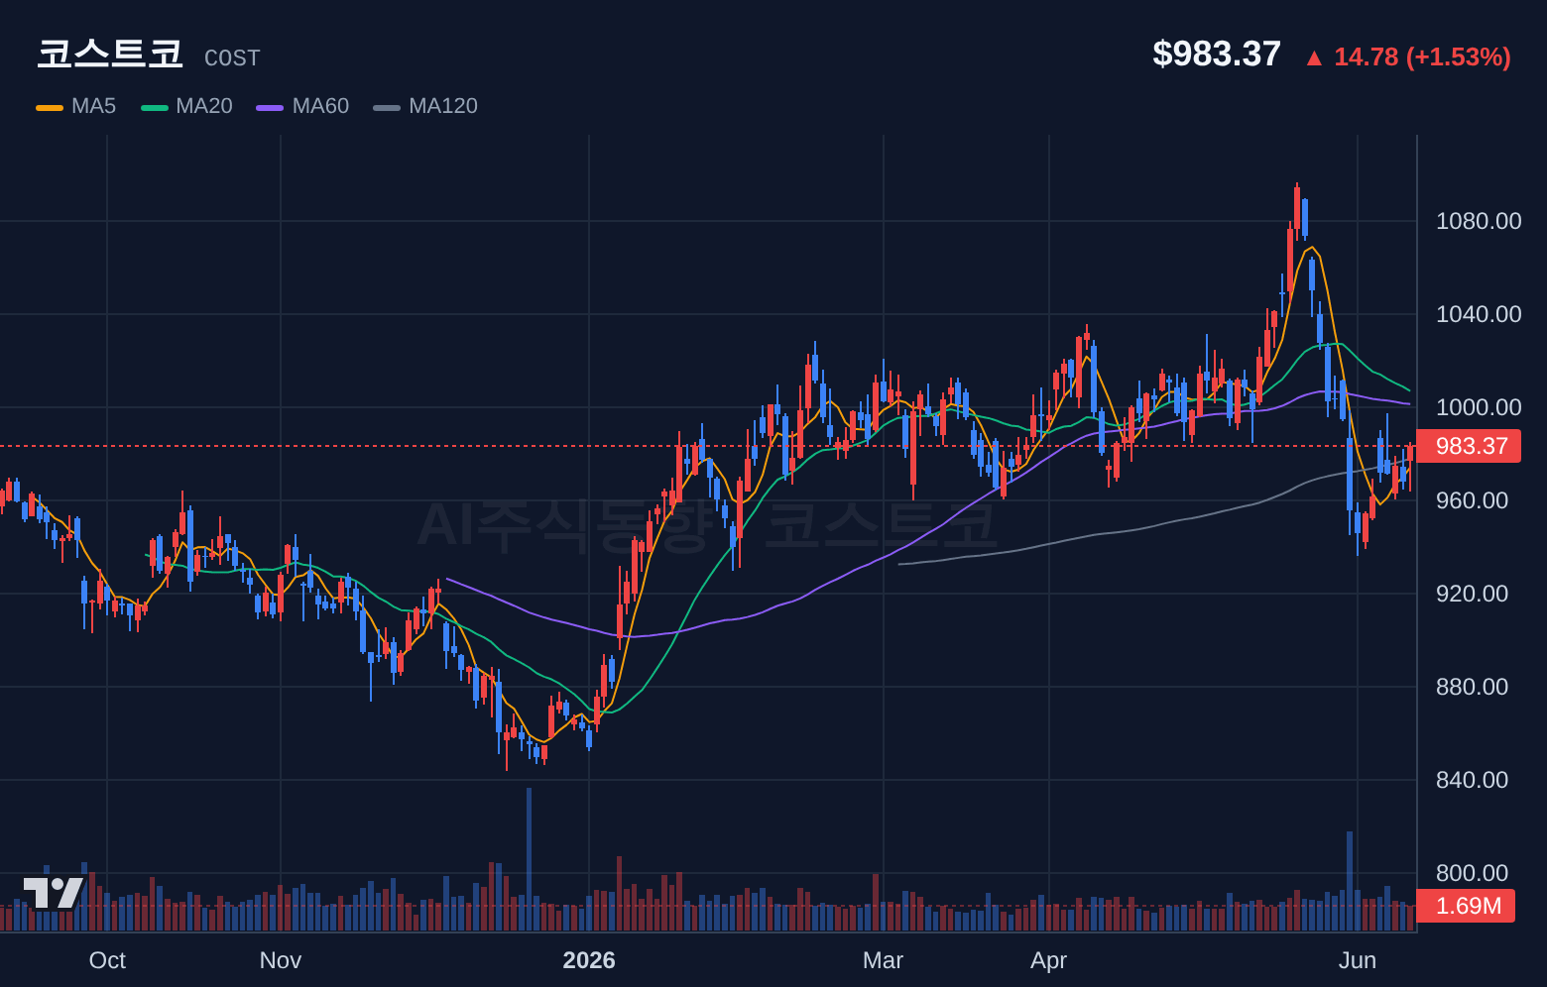
Task: Click the red 983.37 price axis tag
Action: click(x=1469, y=446)
